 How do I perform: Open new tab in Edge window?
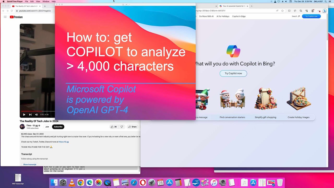coord(252,6)
